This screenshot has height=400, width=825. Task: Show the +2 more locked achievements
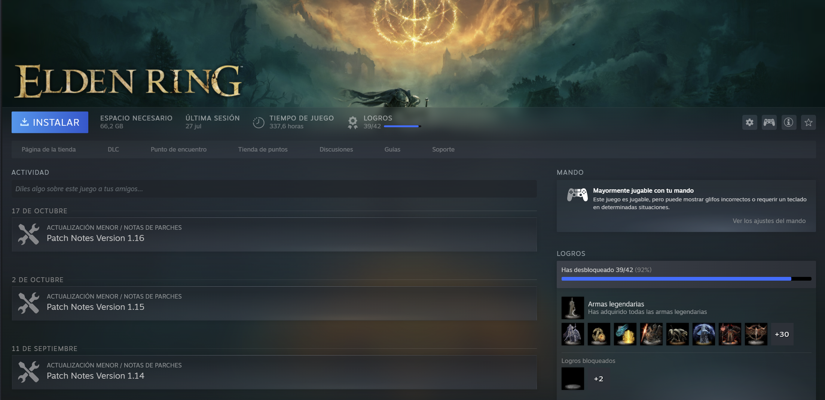(598, 379)
